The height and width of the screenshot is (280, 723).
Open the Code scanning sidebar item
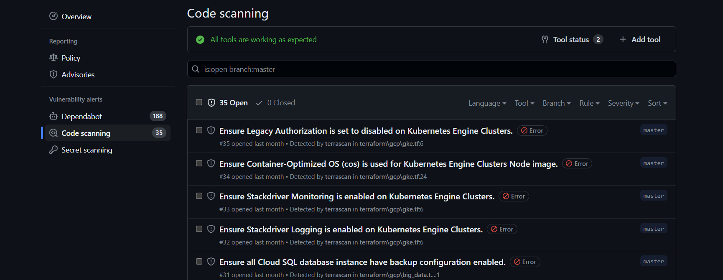pos(86,133)
